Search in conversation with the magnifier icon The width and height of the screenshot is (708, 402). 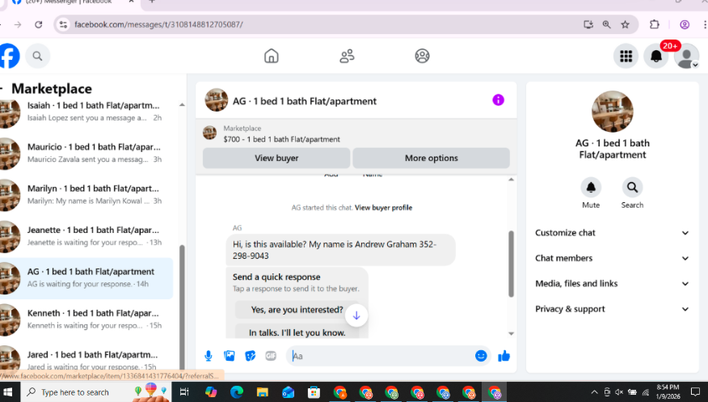point(632,187)
